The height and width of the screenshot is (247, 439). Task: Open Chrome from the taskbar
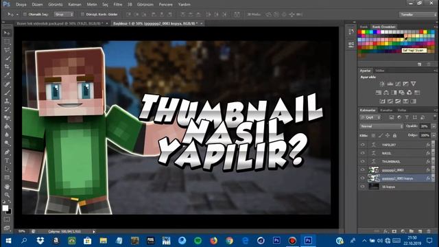point(229,241)
